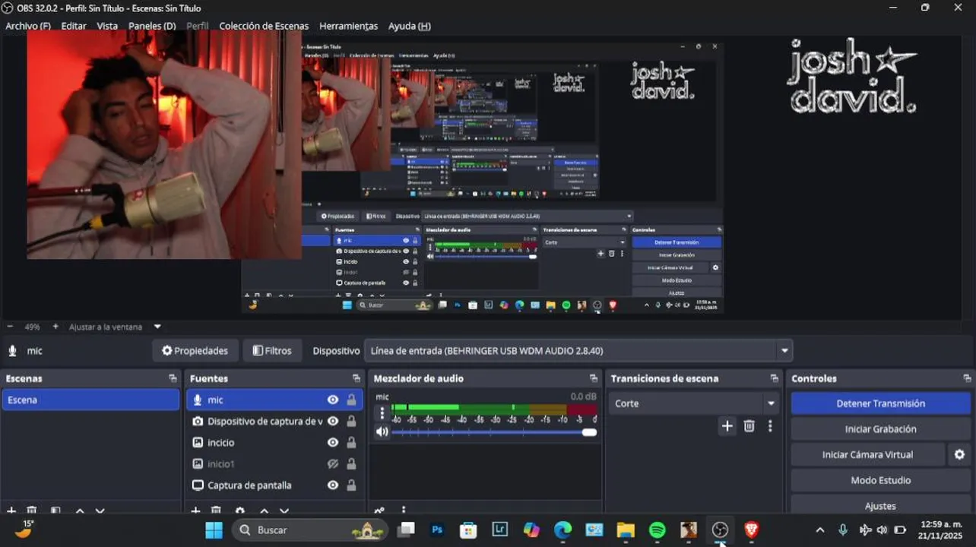Open Microsoft Store from the taskbar

[x=468, y=530]
